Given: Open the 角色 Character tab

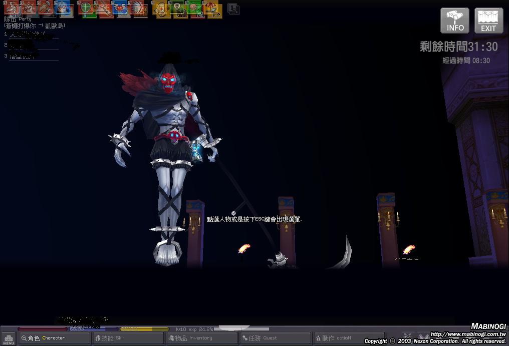Looking at the screenshot, I should [54, 338].
